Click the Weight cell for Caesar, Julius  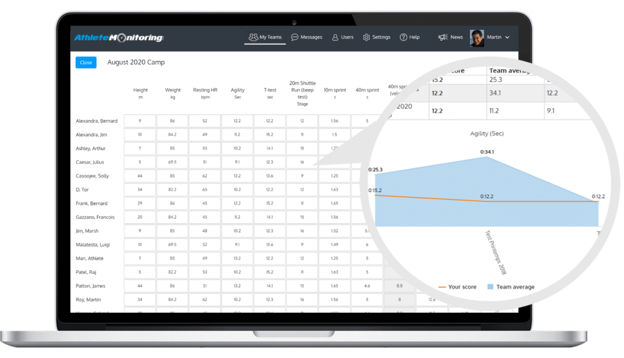[x=173, y=162]
